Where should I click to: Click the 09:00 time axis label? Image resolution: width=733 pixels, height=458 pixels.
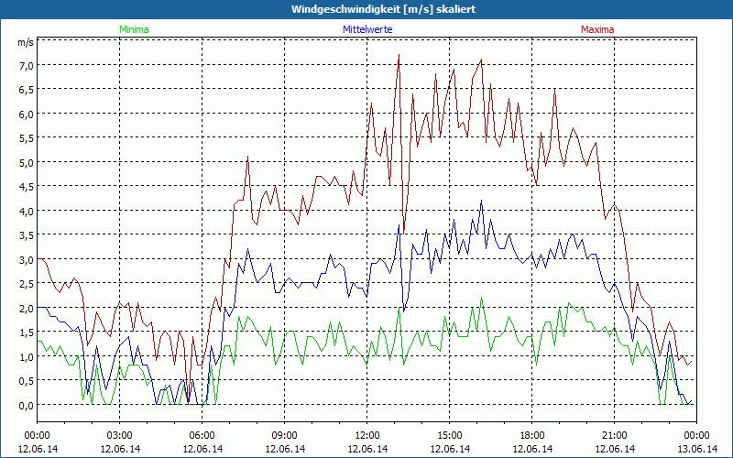[285, 436]
